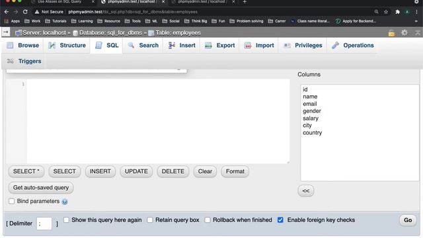Viewport: 423px width, 238px height.
Task: Open the Work bookmarks folder
Action: (32, 21)
